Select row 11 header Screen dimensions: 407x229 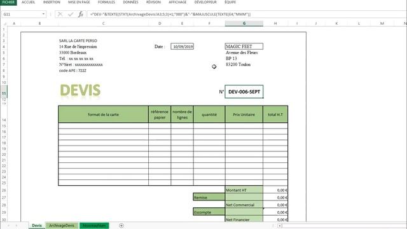tap(4, 92)
